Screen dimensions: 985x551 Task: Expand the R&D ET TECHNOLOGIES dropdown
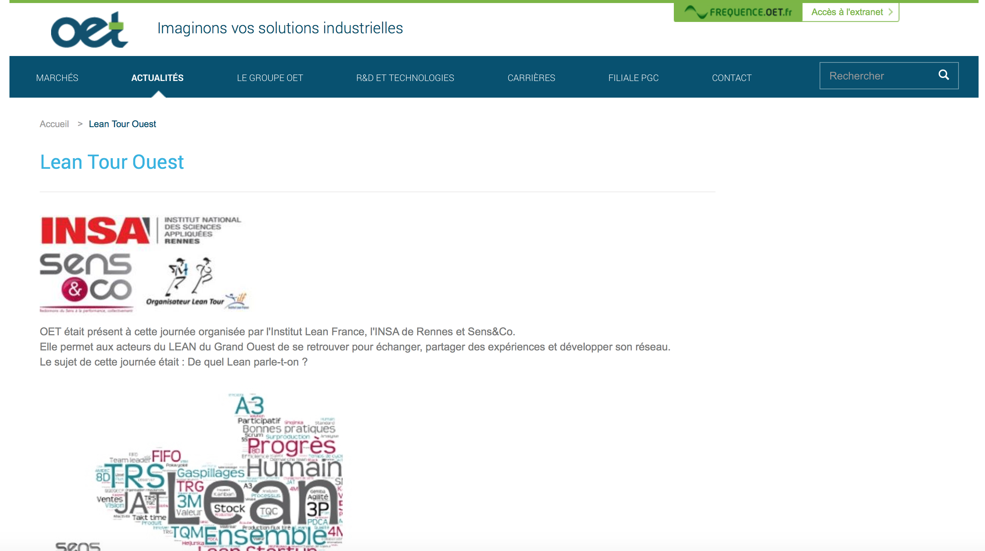tap(405, 78)
